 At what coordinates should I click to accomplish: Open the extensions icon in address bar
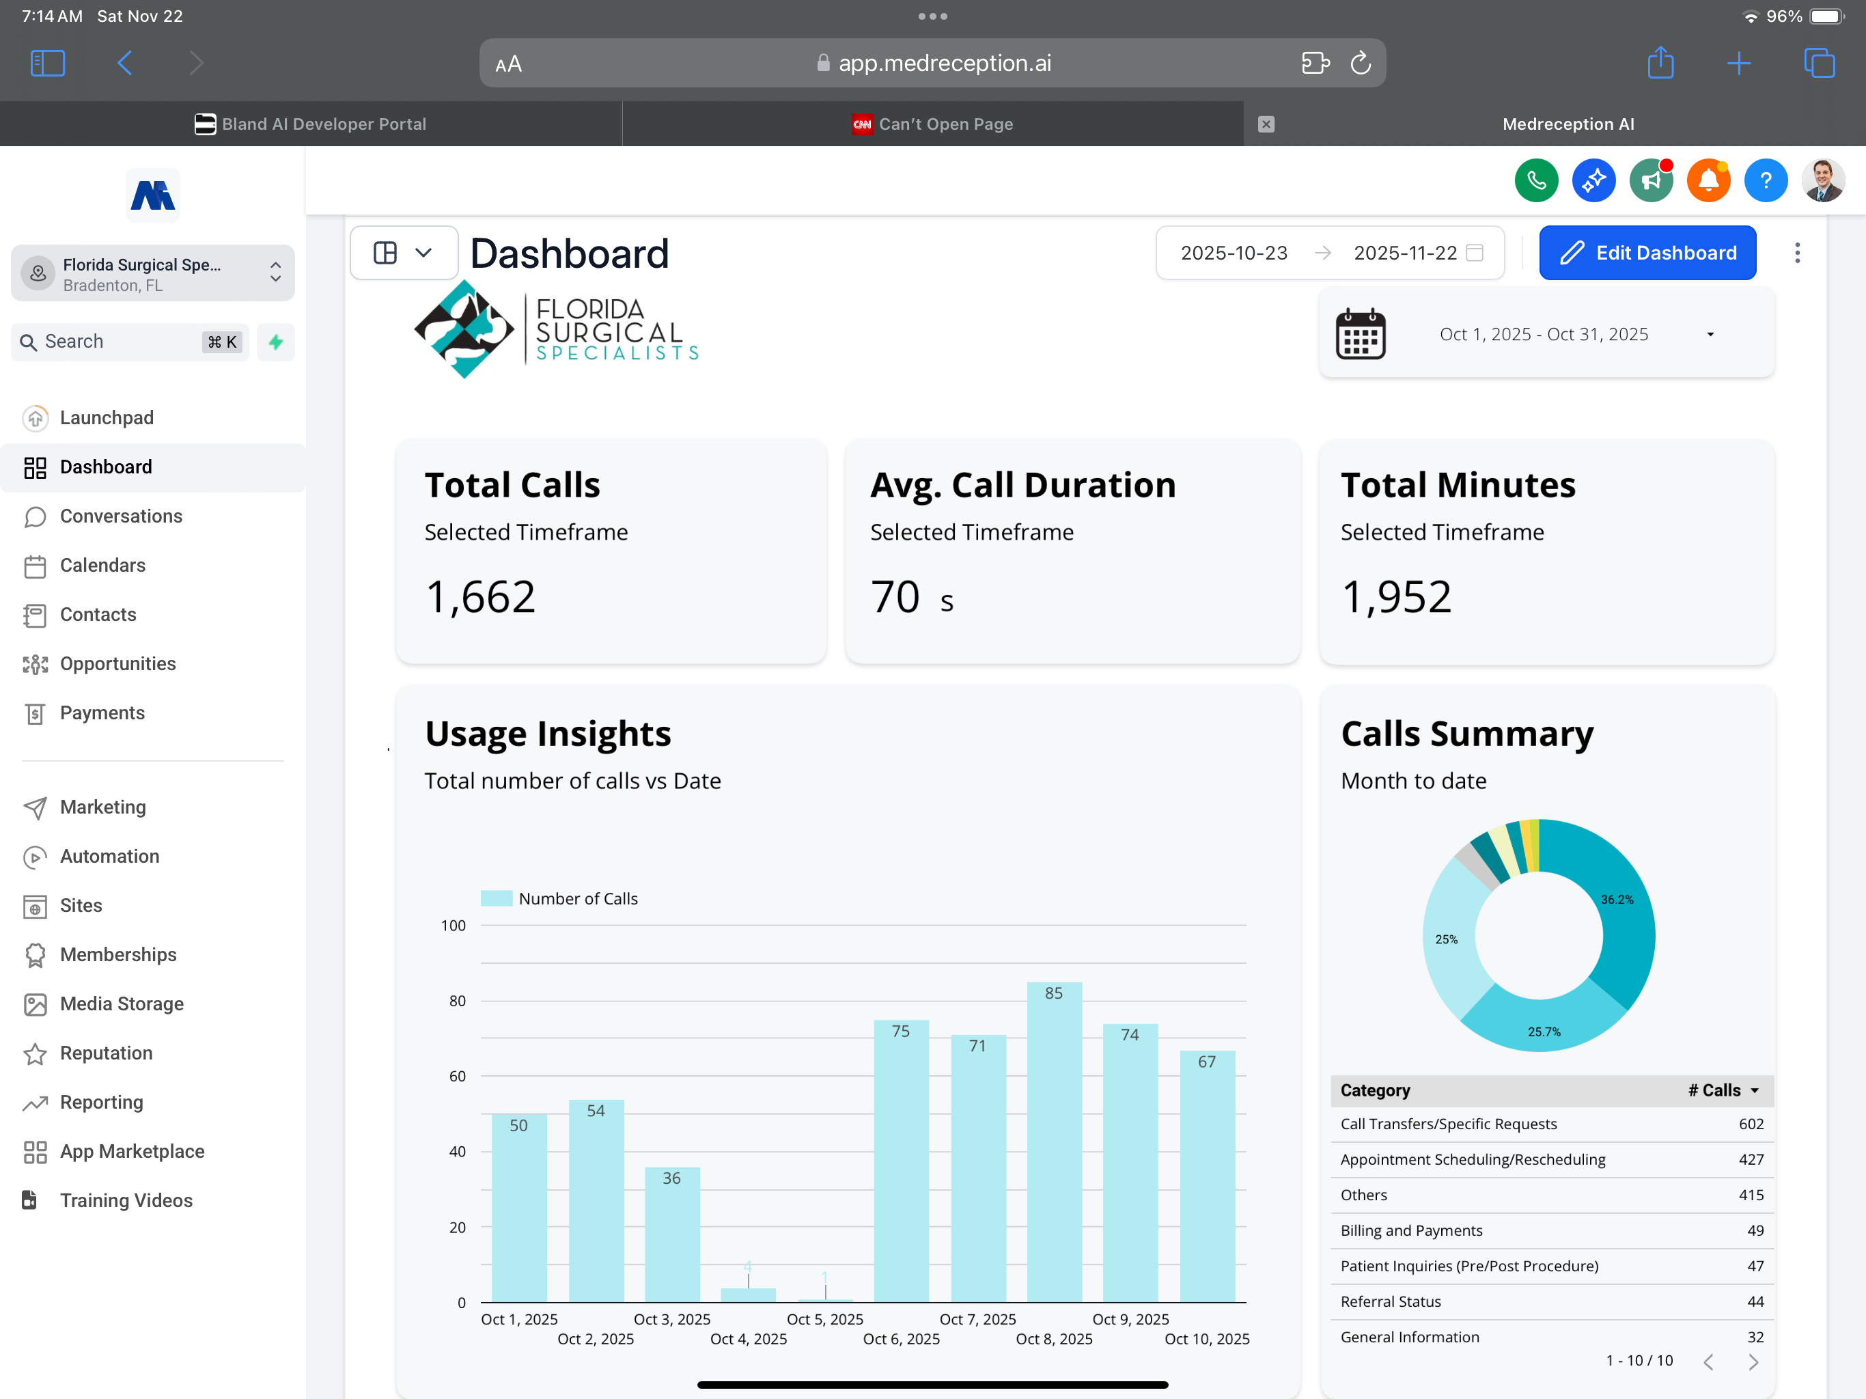point(1315,64)
